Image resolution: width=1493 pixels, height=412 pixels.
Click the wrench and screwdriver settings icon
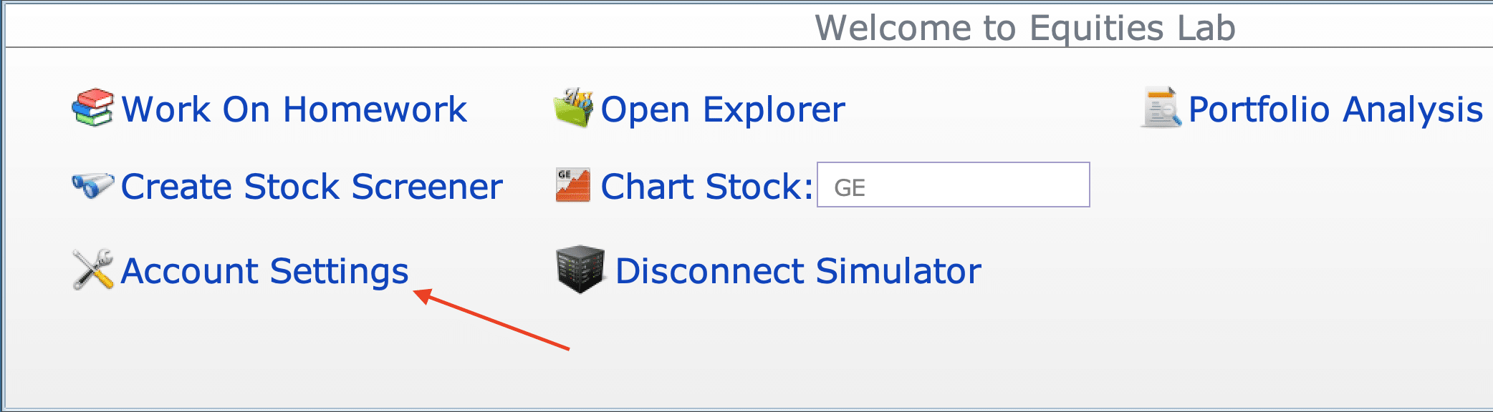pos(93,270)
